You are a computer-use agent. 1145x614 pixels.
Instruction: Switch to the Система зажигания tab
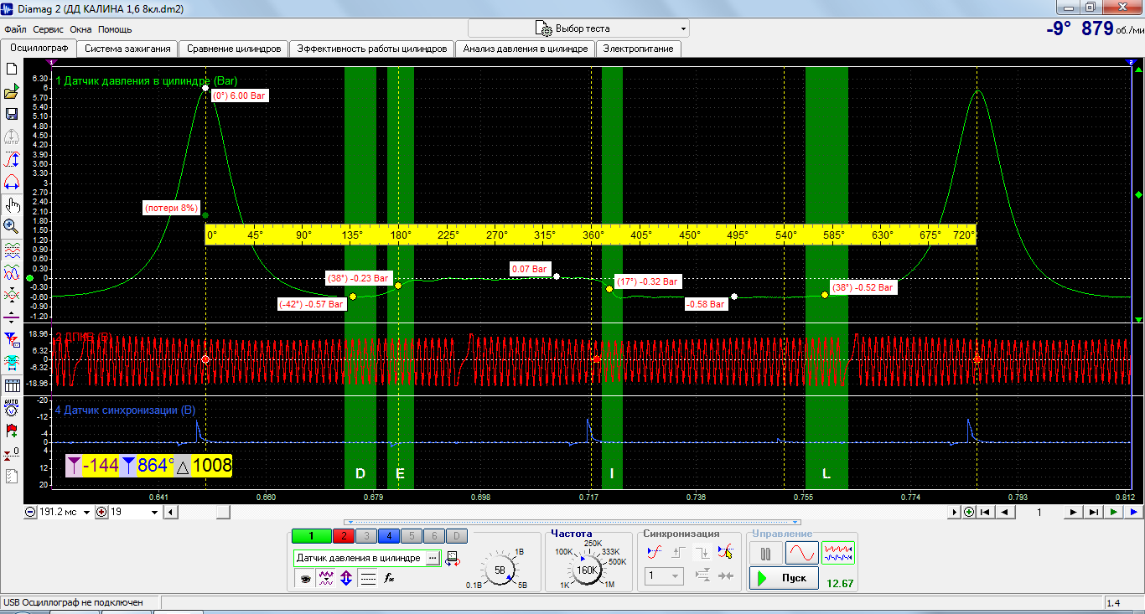point(127,49)
